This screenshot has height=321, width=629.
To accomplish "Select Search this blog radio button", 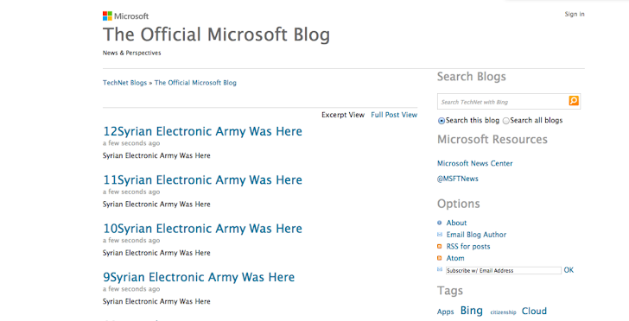I will 442,121.
